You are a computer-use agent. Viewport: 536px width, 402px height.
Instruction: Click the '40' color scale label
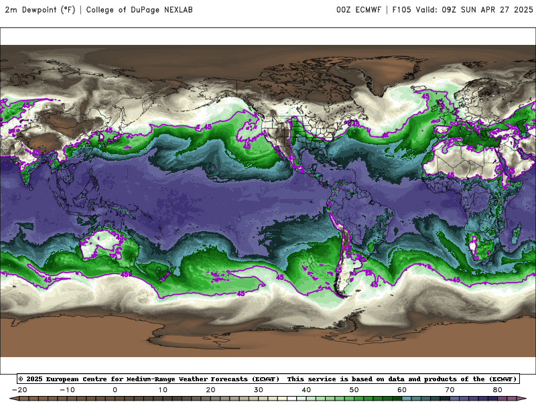coord(306,390)
